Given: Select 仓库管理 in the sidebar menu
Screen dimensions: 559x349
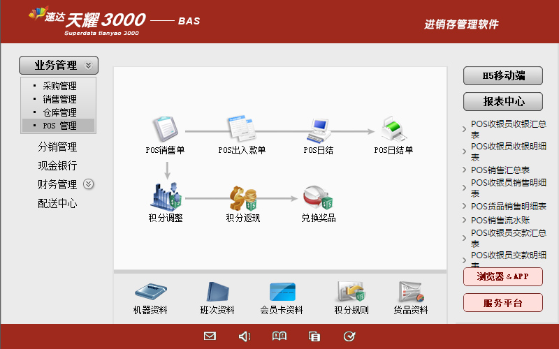Looking at the screenshot, I should click(59, 112).
